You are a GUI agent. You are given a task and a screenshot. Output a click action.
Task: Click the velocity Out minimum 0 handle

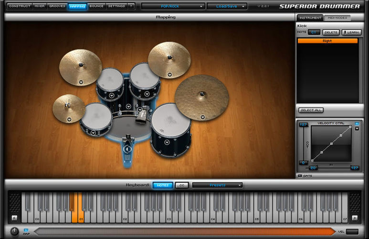tap(303, 163)
